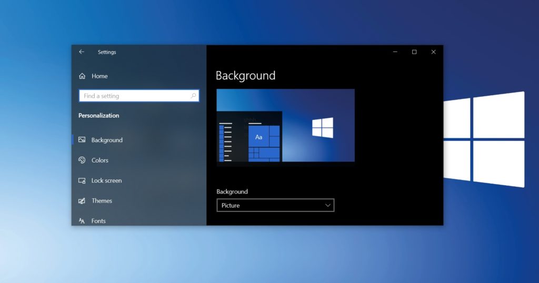
Task: Focus the Find a setting field
Action: point(134,96)
